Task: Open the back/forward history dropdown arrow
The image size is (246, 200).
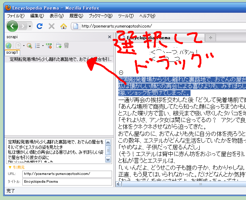Action: point(30,27)
